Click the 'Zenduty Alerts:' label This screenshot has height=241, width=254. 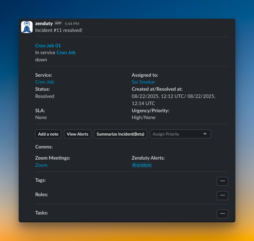[148, 158]
